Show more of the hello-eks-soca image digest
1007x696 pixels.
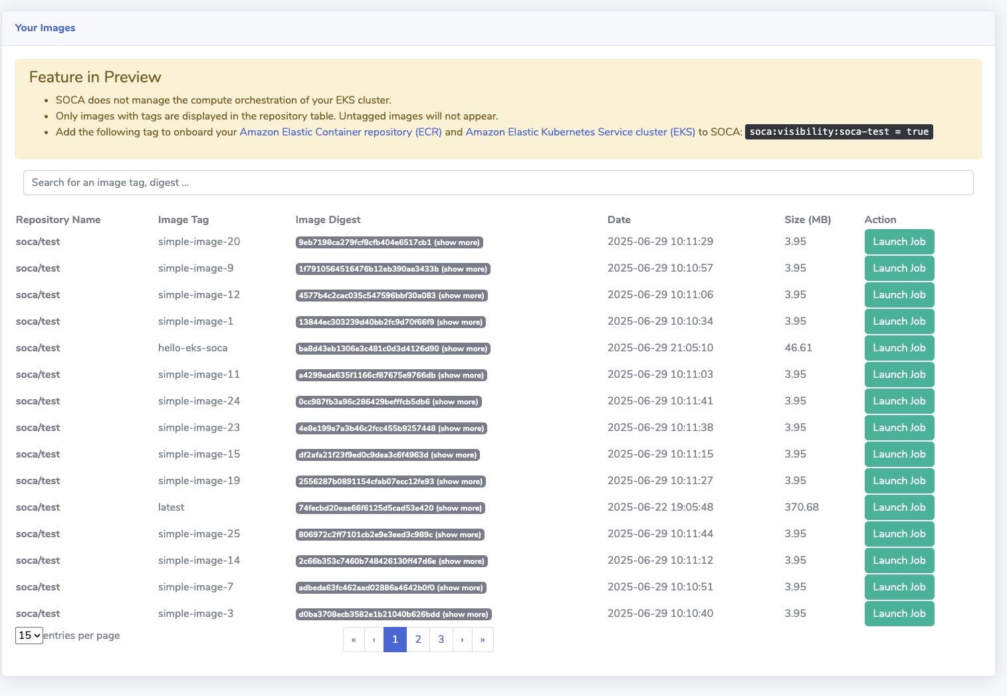465,349
